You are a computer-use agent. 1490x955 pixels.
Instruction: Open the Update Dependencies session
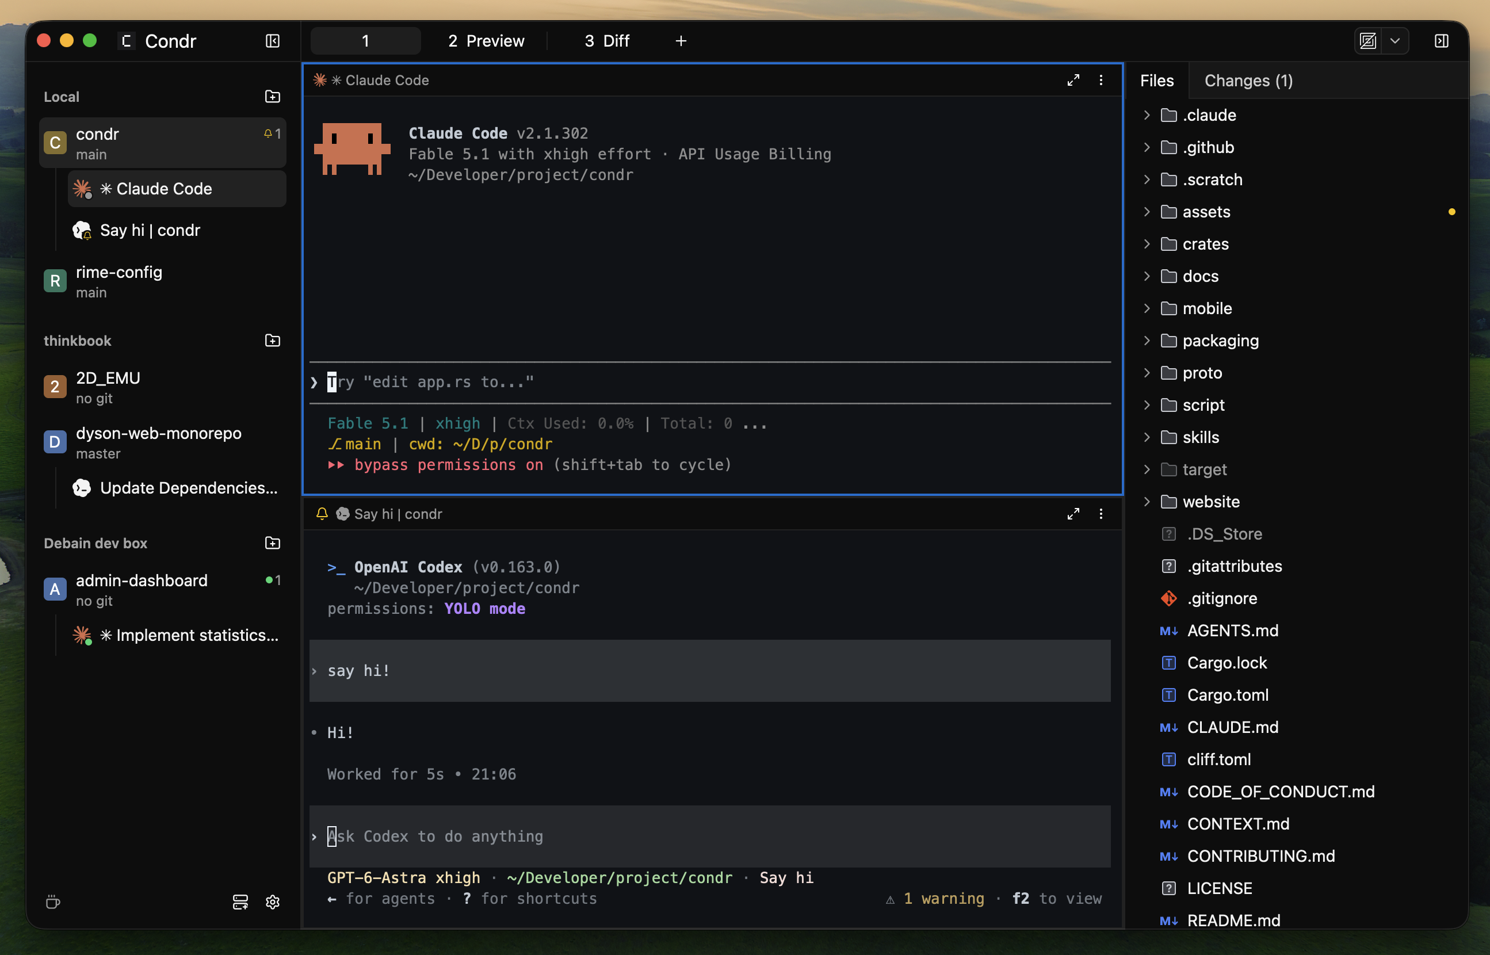click(x=177, y=488)
